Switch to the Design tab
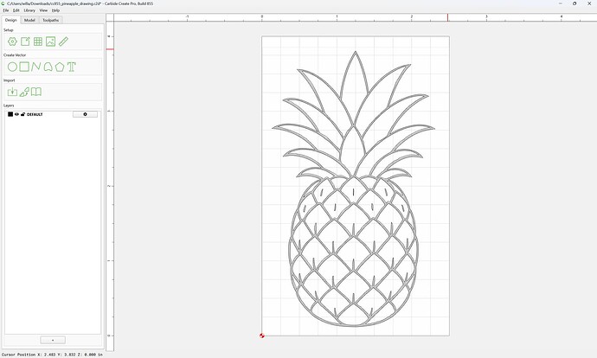 point(10,20)
